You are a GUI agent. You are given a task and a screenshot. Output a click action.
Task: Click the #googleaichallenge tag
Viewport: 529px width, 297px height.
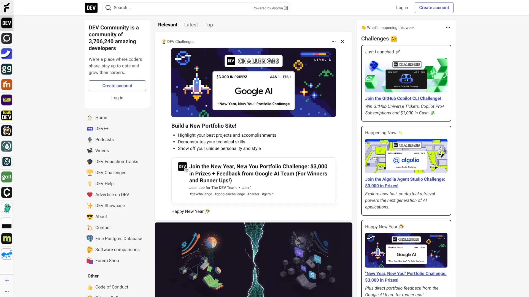coord(230,194)
